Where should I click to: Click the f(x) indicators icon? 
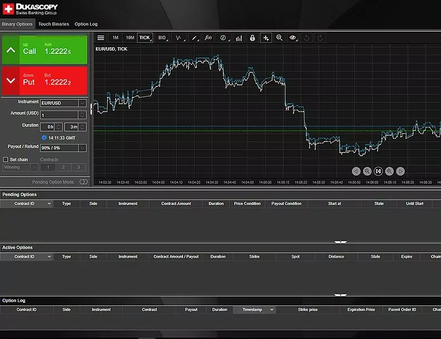pyautogui.click(x=208, y=38)
